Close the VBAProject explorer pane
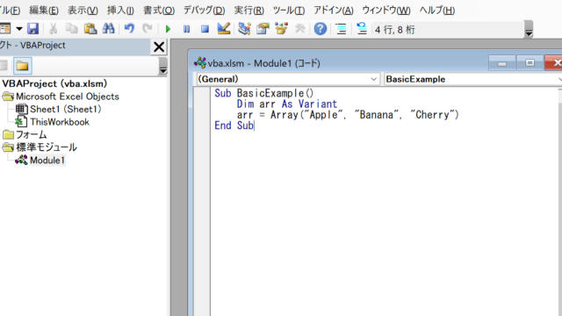The height and width of the screenshot is (316, 562). [159, 47]
